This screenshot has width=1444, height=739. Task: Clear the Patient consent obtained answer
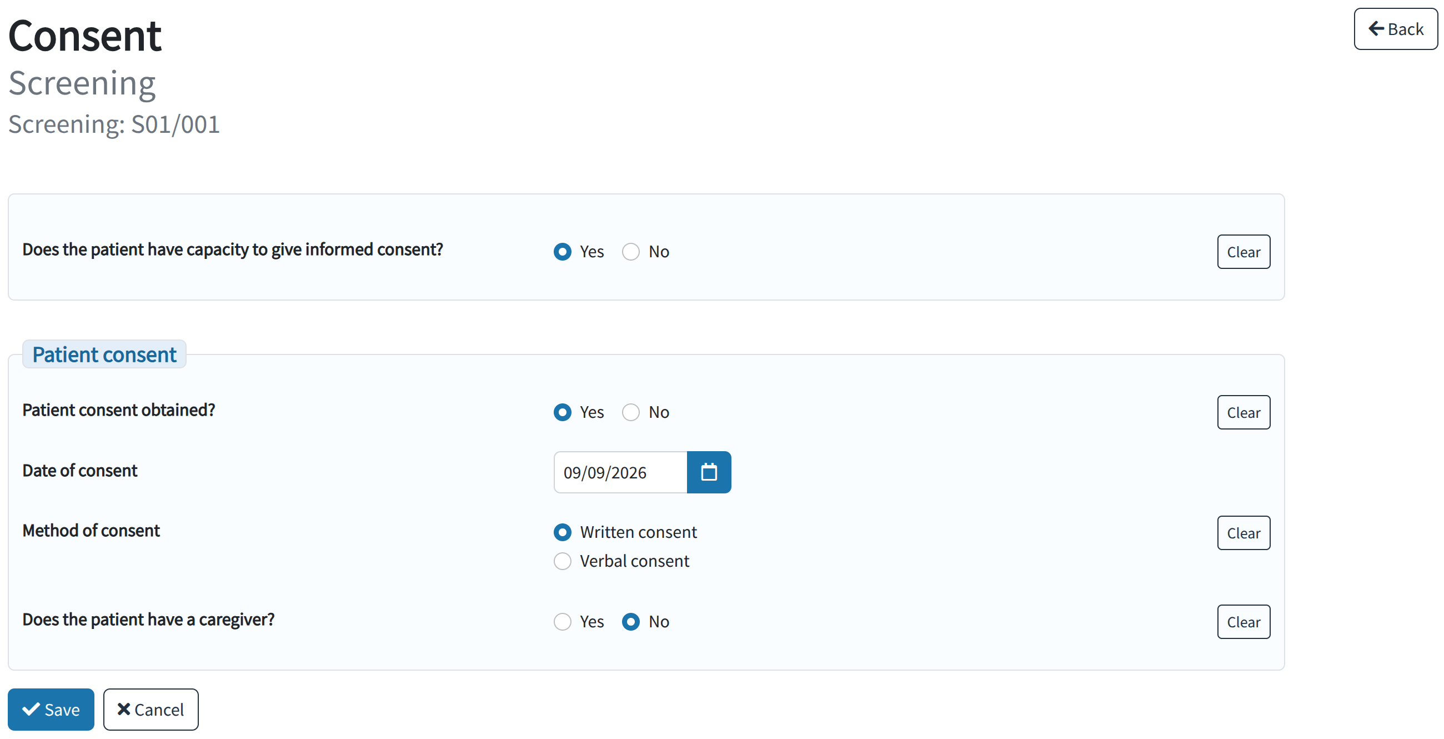(x=1244, y=412)
